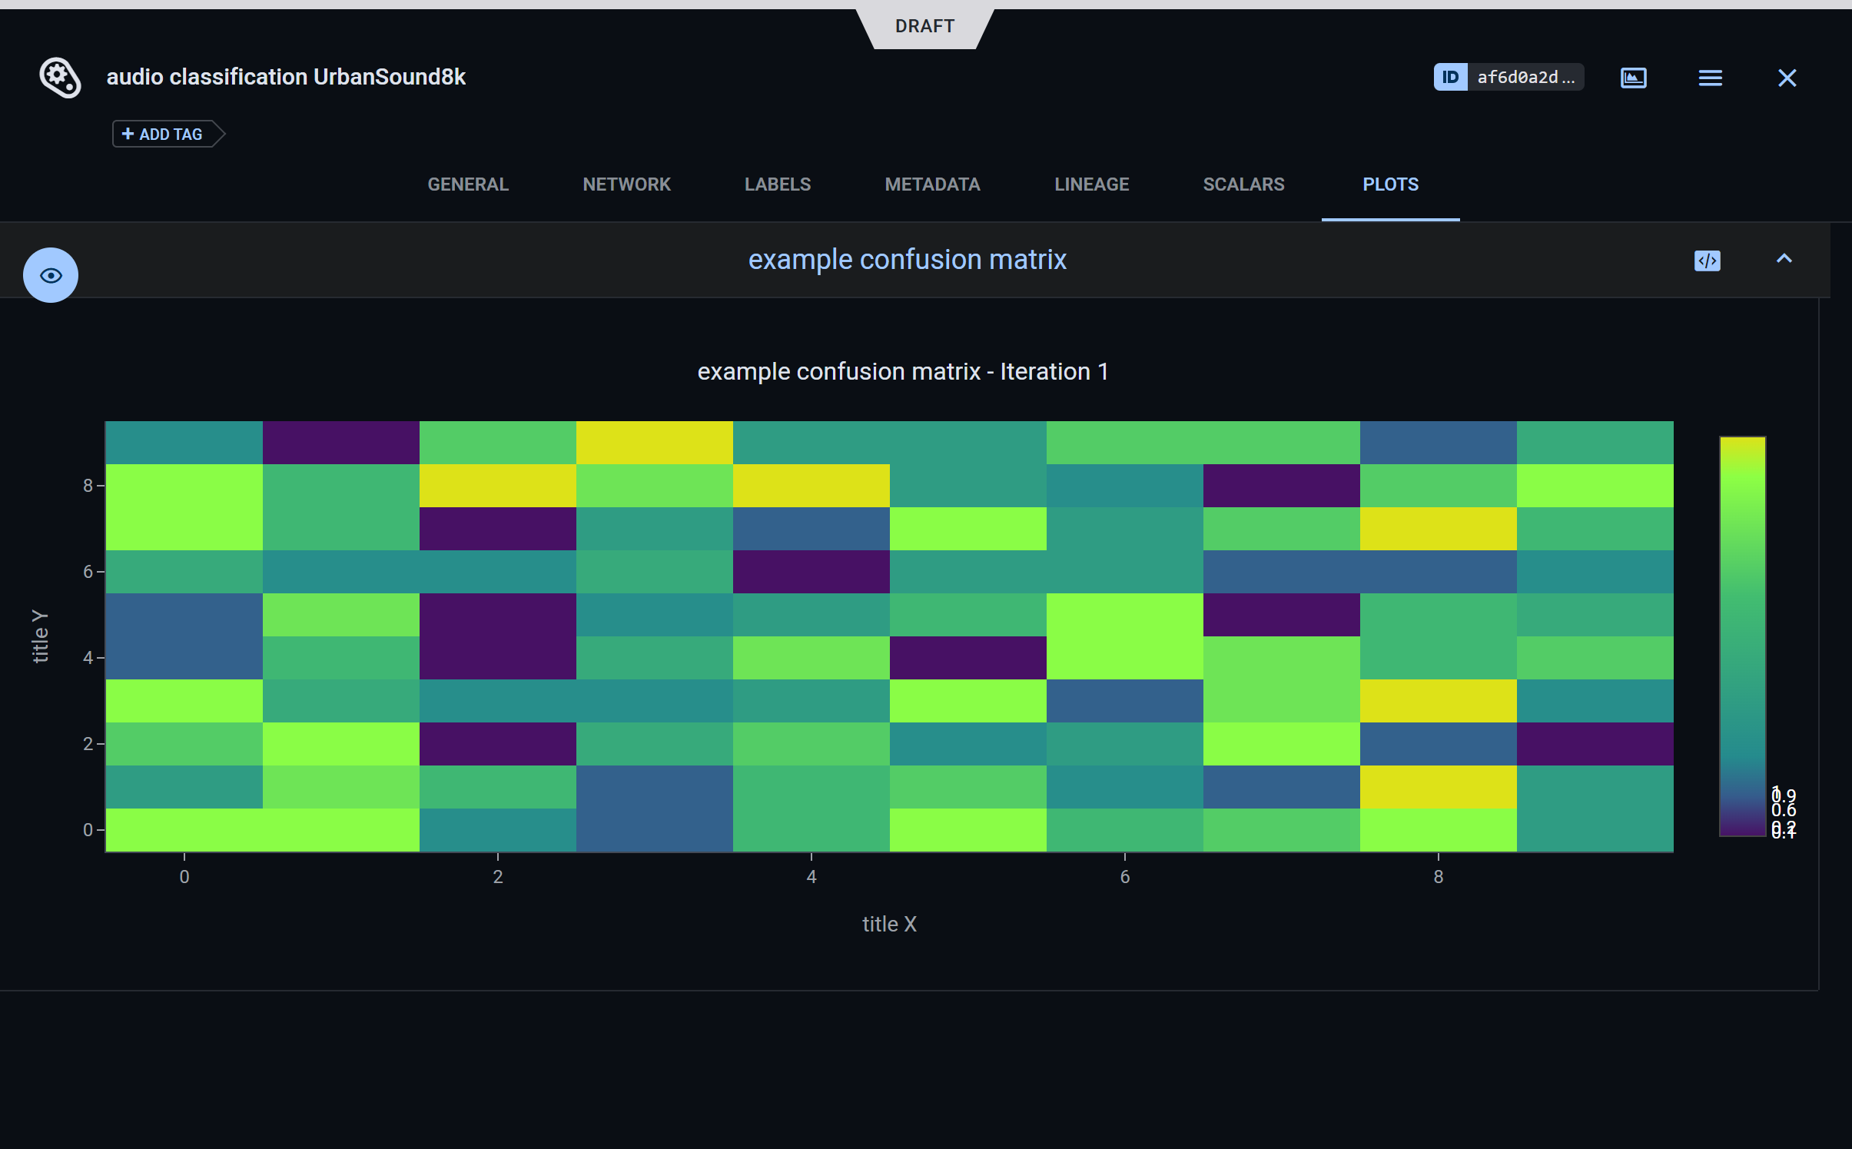The width and height of the screenshot is (1852, 1149).
Task: Open the NETWORK tab
Action: (x=626, y=184)
